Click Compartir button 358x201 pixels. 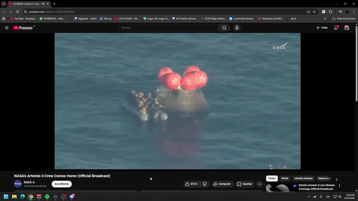click(222, 184)
